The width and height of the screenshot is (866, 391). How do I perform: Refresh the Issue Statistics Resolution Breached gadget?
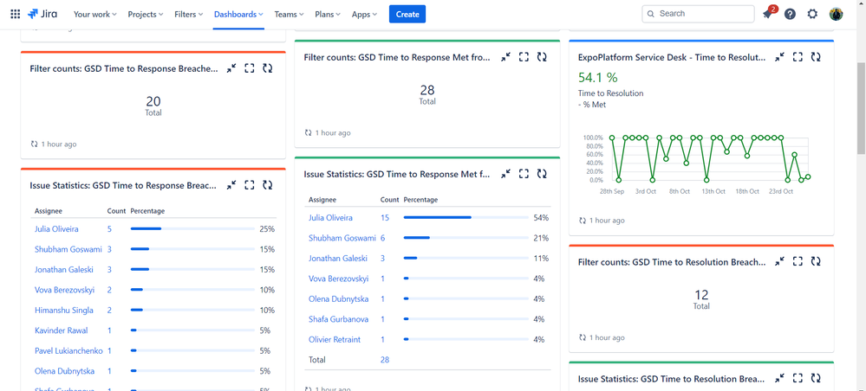[816, 379]
